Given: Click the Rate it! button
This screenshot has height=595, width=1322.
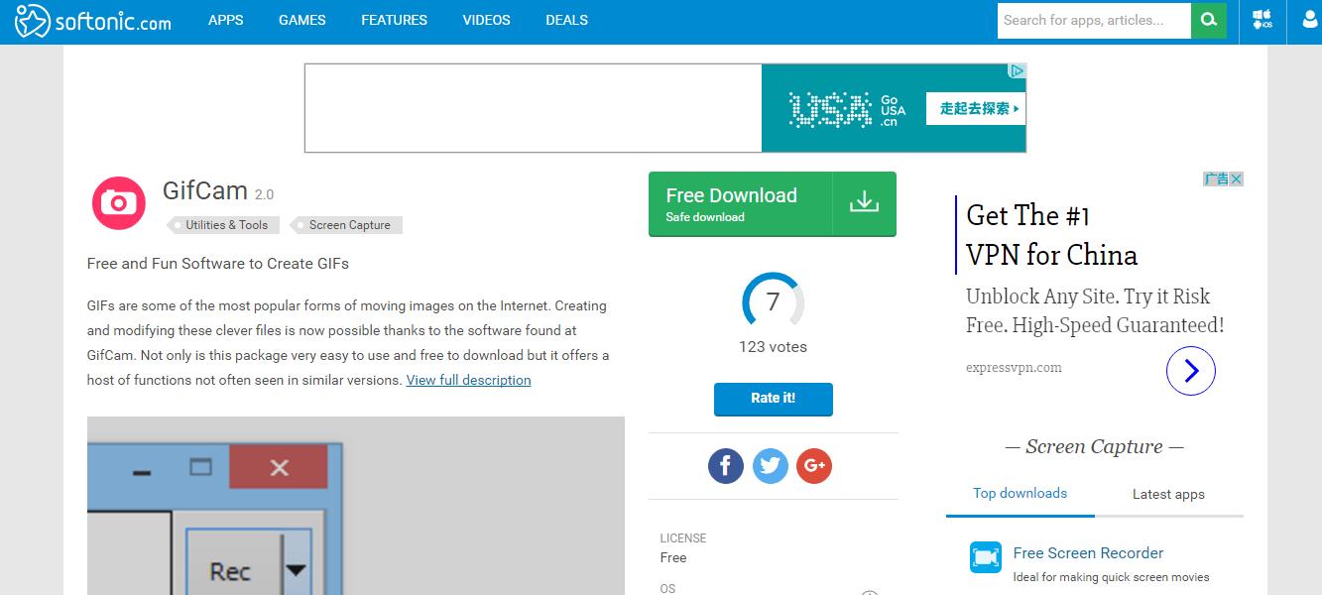Looking at the screenshot, I should click(x=773, y=399).
